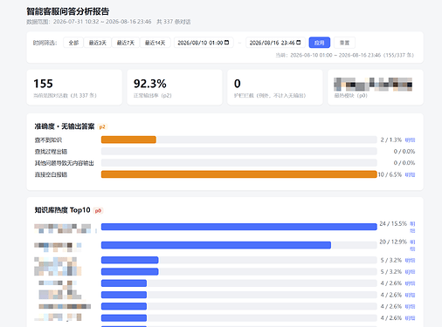Select the 最近7天 time filter
The height and width of the screenshot is (327, 442).
[126, 43]
